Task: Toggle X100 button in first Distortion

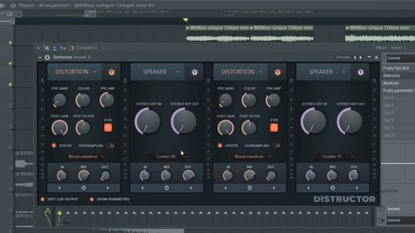Action: [108, 128]
